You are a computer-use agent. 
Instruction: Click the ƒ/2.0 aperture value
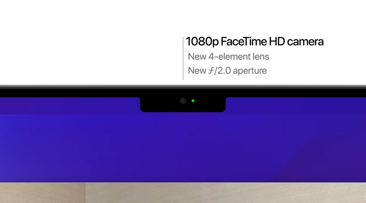click(x=219, y=71)
